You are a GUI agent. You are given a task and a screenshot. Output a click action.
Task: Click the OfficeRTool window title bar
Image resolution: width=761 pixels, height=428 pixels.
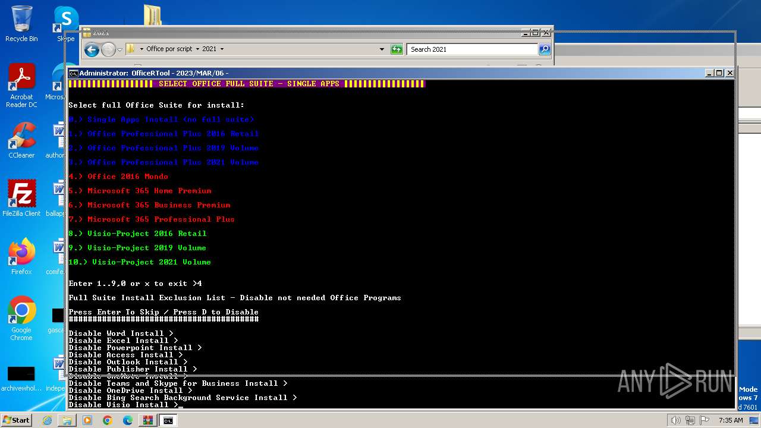click(x=386, y=73)
